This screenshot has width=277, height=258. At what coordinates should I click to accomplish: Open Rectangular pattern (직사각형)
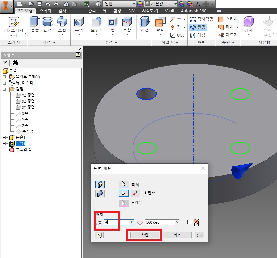[202, 19]
